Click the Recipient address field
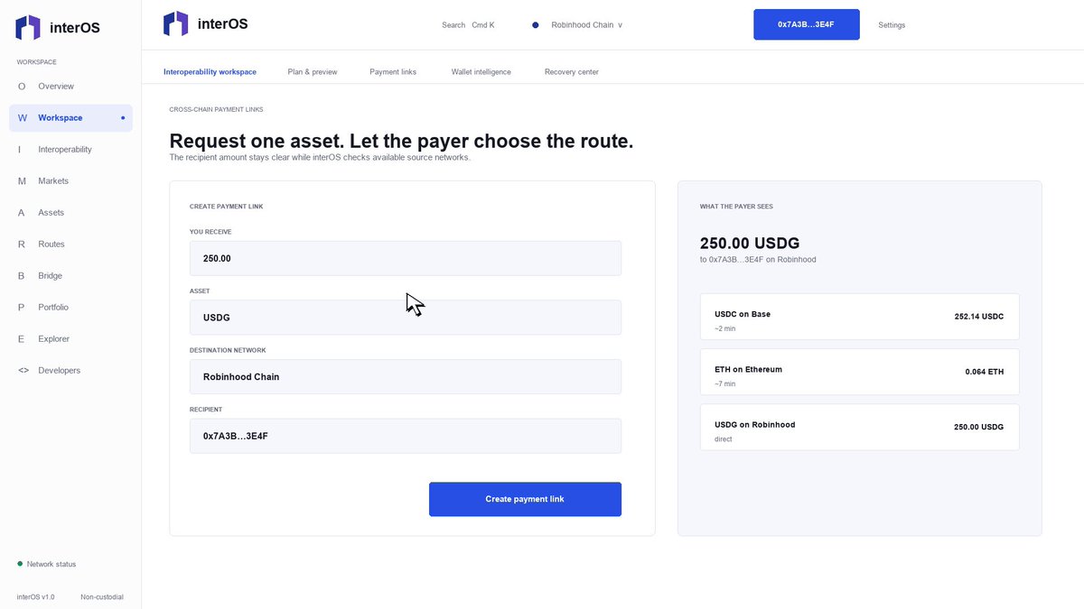 click(406, 436)
